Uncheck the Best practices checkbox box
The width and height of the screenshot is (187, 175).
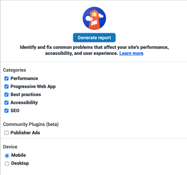tap(6, 95)
